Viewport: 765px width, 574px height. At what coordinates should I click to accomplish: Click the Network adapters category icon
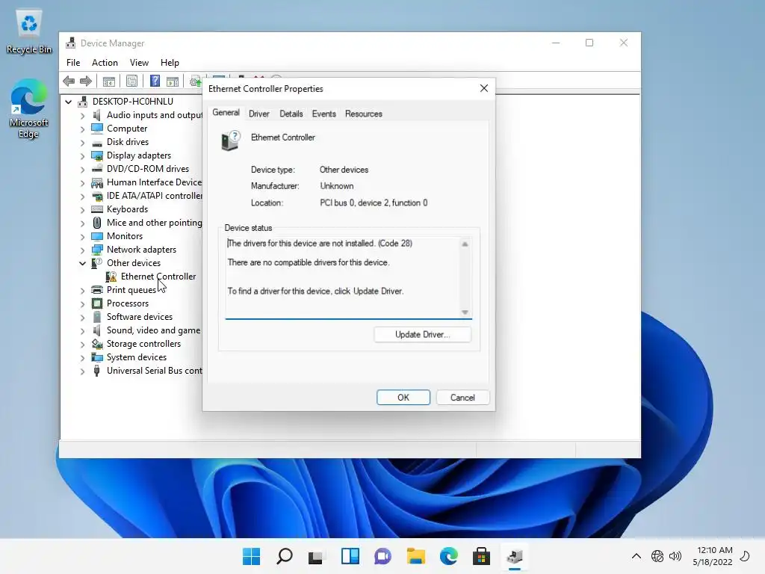(x=97, y=250)
